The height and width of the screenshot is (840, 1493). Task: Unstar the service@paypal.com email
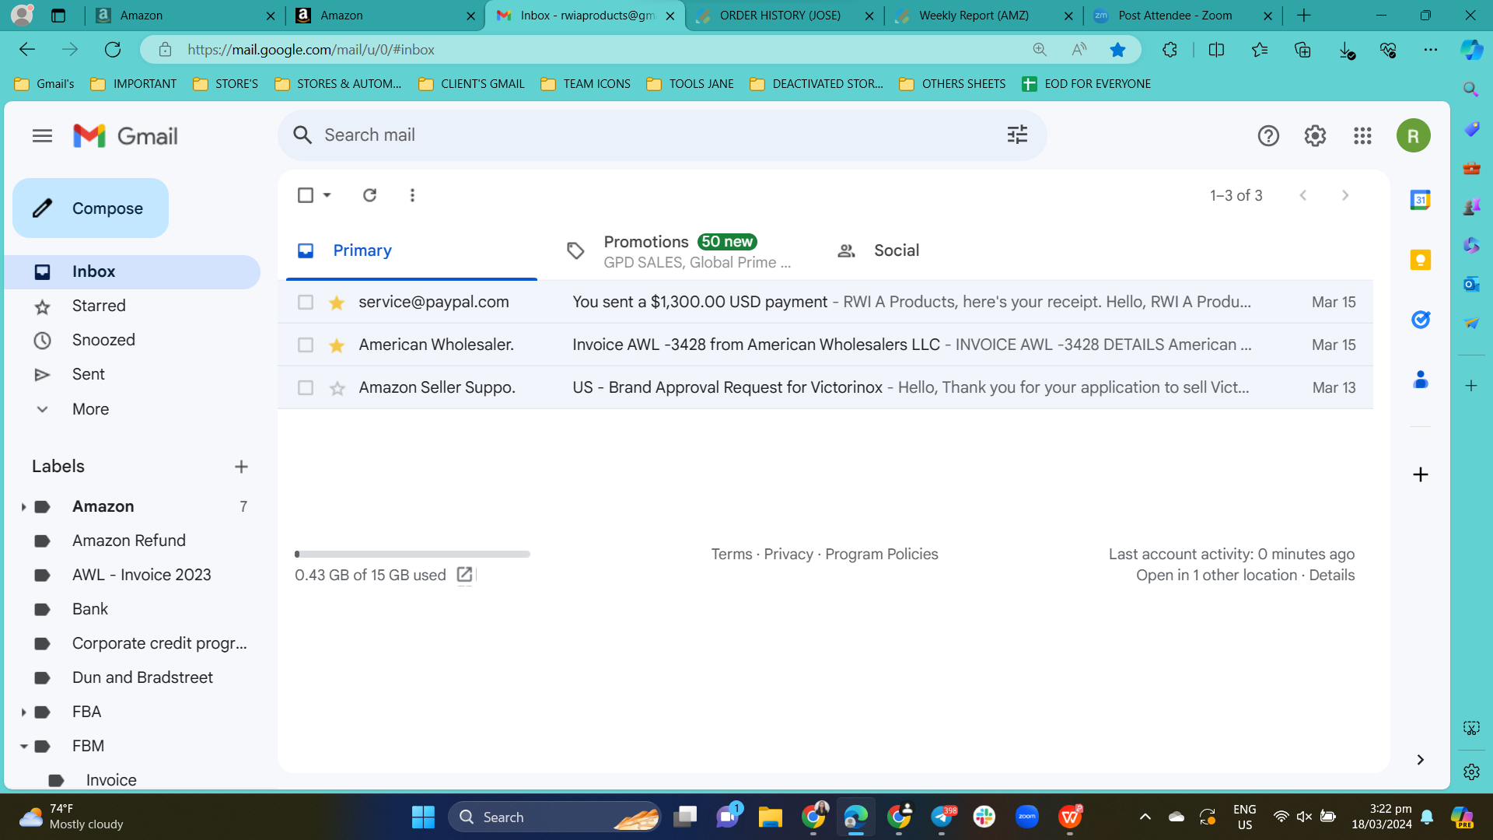coord(337,302)
